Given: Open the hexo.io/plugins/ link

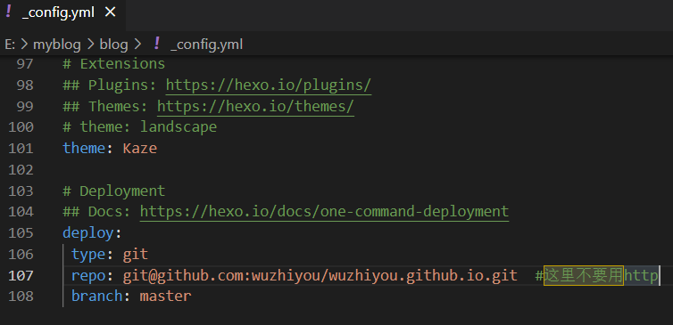Looking at the screenshot, I should tap(269, 85).
